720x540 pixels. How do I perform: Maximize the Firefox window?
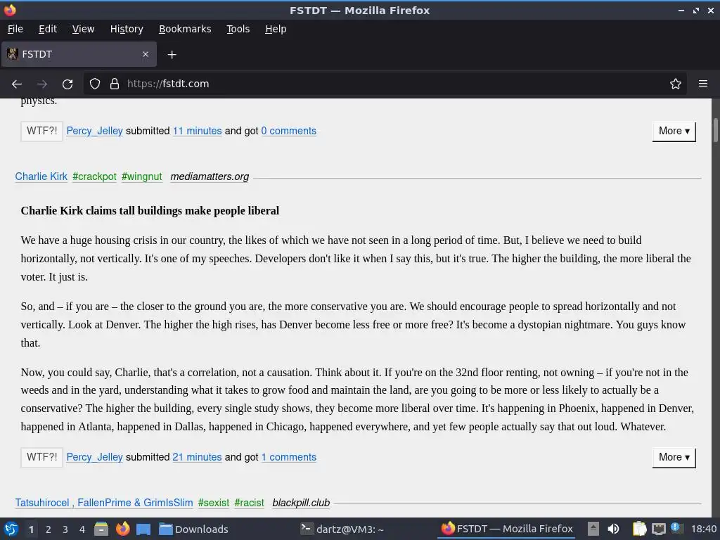tap(696, 11)
